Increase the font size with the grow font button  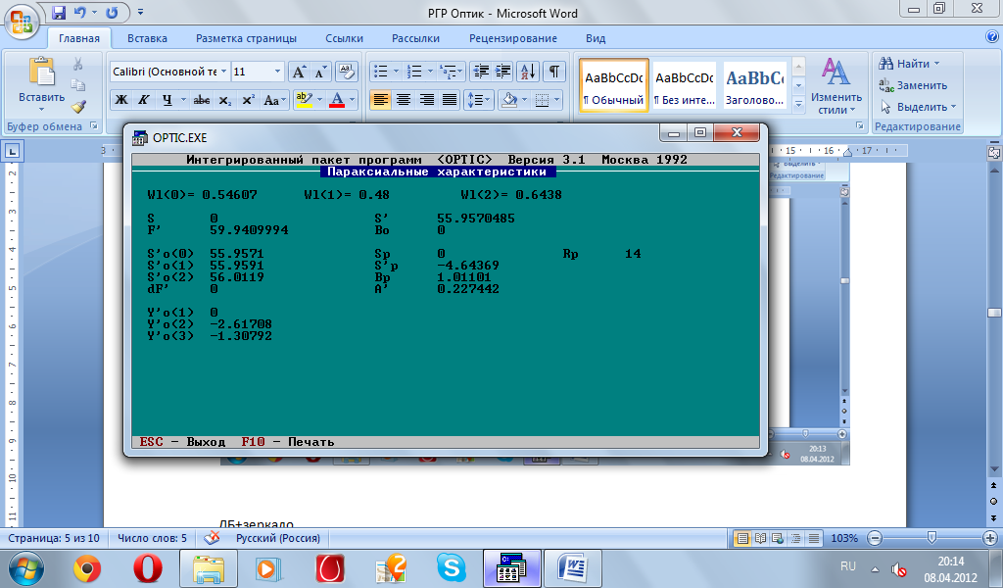[x=299, y=72]
